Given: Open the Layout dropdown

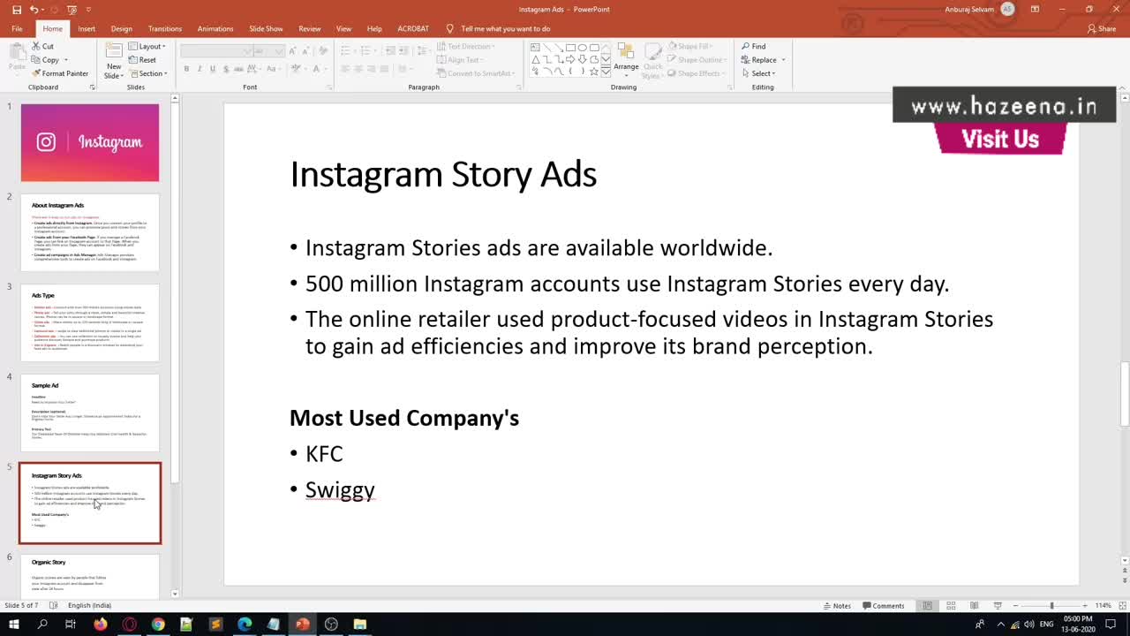Looking at the screenshot, I should point(147,46).
